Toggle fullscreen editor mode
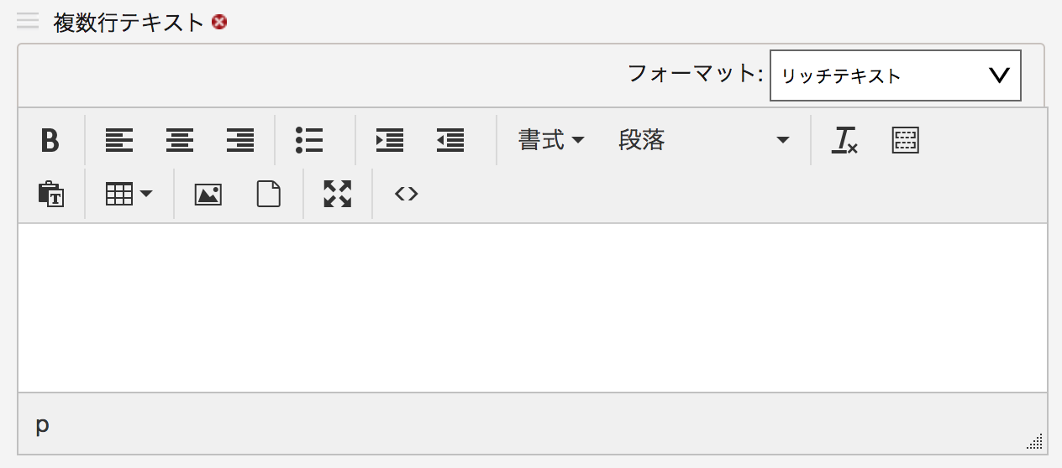 click(x=338, y=195)
